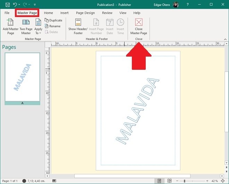Switch to the Home tab

(x=48, y=13)
